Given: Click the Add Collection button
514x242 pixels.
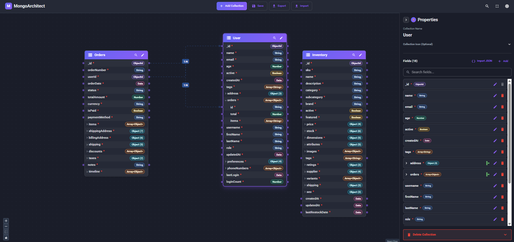Looking at the screenshot, I should 232,6.
